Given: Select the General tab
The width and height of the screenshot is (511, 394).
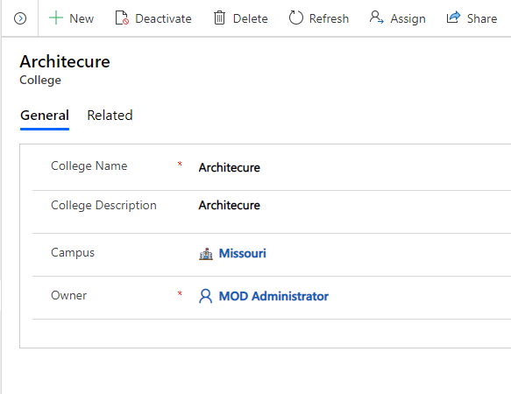Looking at the screenshot, I should coord(45,116).
